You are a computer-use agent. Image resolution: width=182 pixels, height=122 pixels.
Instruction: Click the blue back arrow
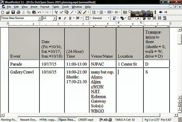(161, 12)
